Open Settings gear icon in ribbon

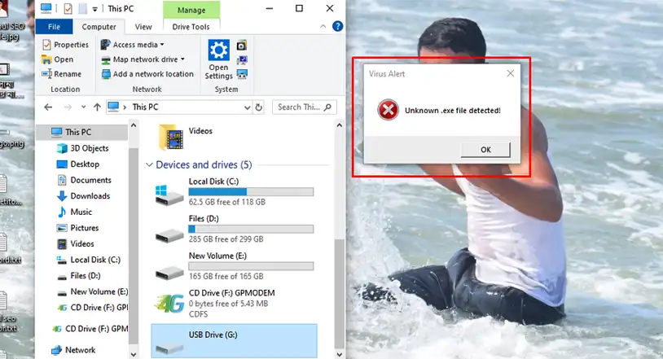(x=218, y=59)
